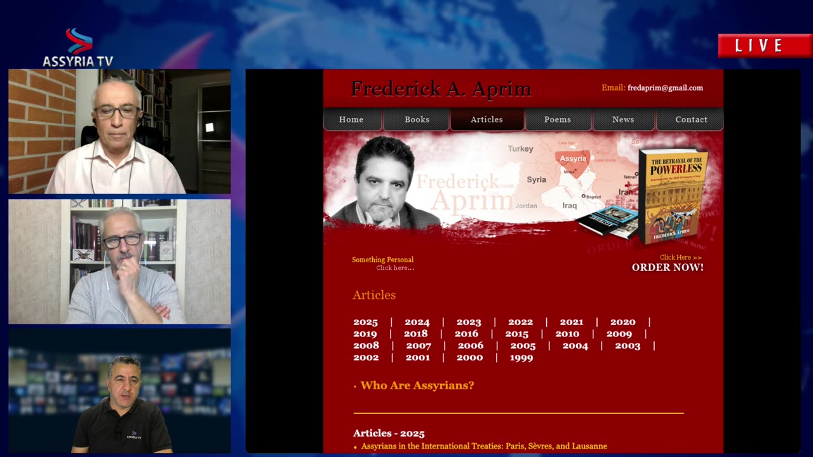Viewport: 813px width, 457px height.
Task: Click the fredaprim@gmail.com email link
Action: pyautogui.click(x=665, y=88)
